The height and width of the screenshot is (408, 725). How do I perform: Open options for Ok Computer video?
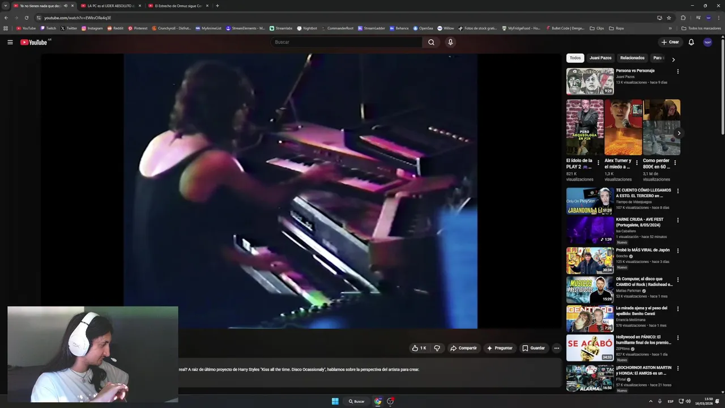tap(677, 279)
